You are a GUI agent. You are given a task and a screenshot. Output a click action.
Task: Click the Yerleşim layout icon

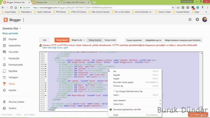4,77
